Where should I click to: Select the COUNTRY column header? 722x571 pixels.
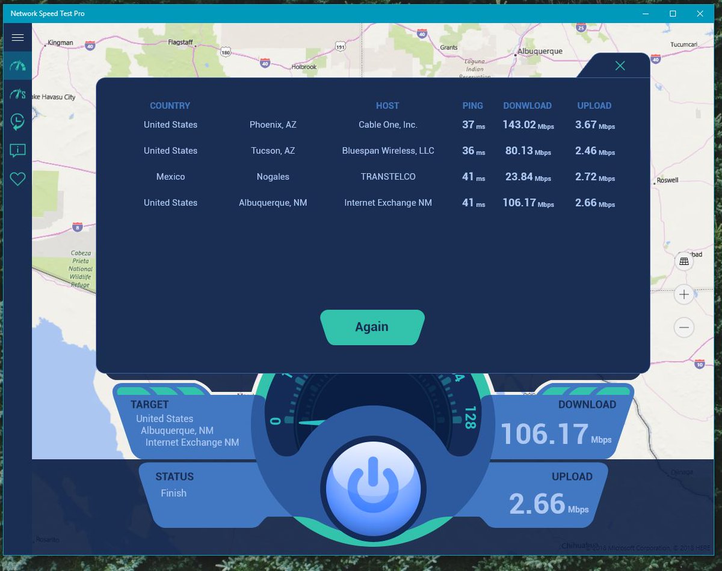tap(170, 106)
